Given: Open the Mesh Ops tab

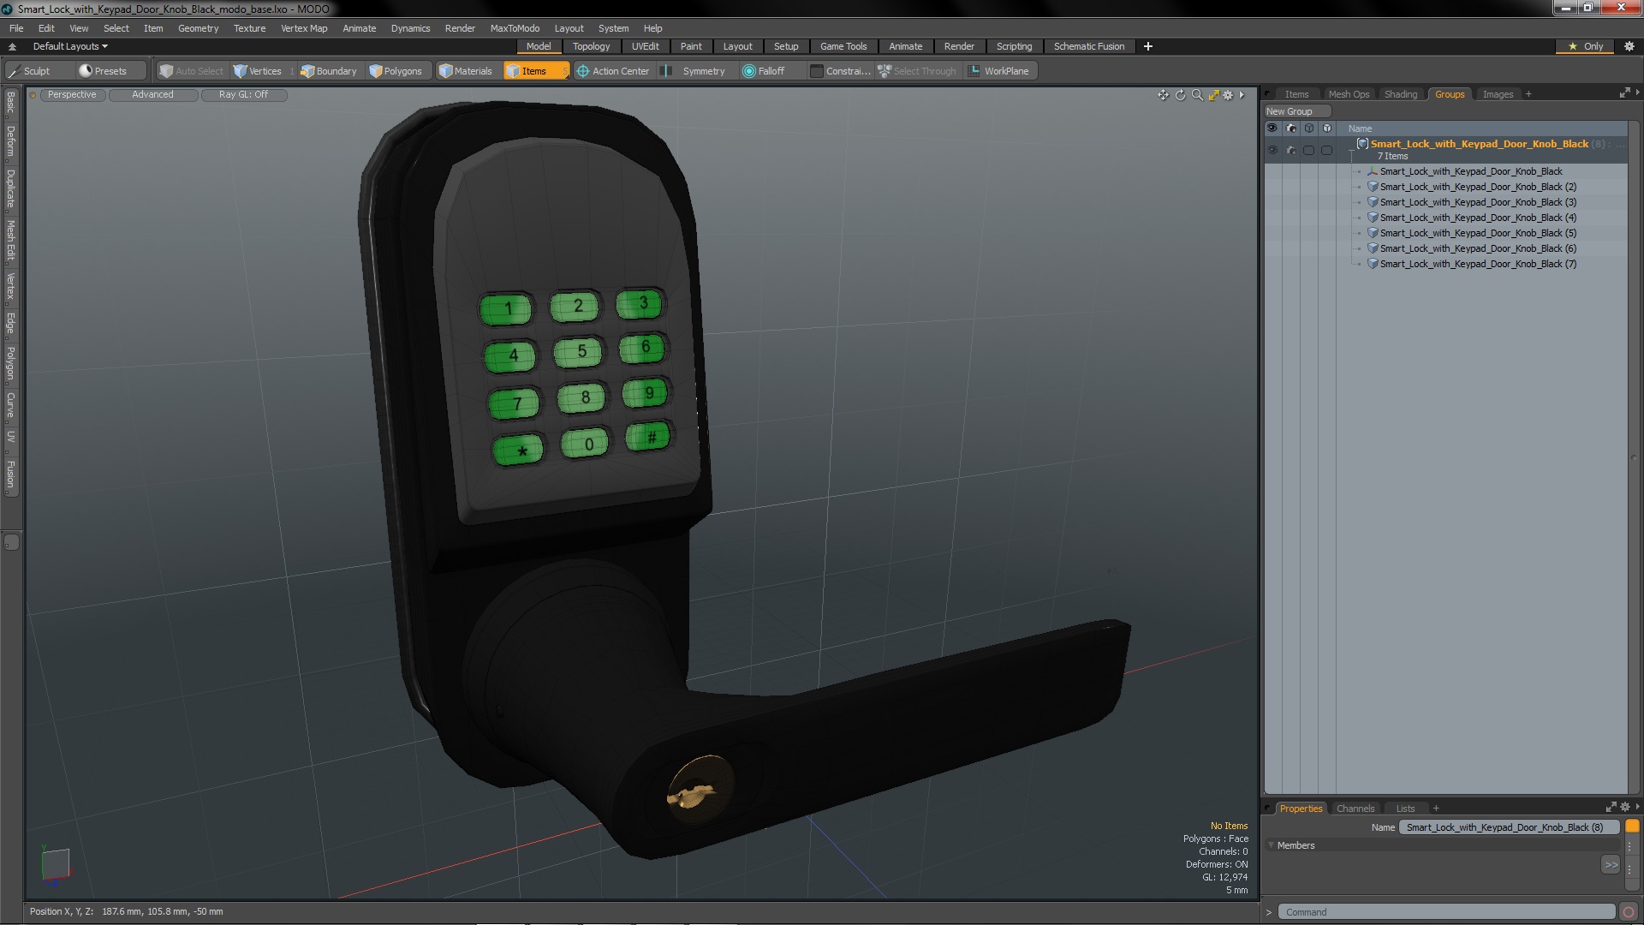Looking at the screenshot, I should point(1349,94).
